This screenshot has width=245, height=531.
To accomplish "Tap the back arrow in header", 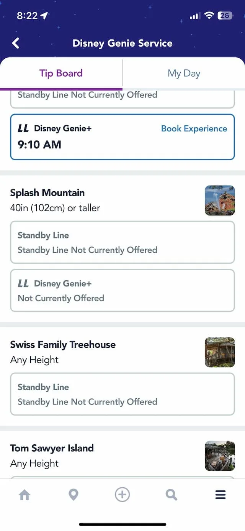I will [16, 43].
